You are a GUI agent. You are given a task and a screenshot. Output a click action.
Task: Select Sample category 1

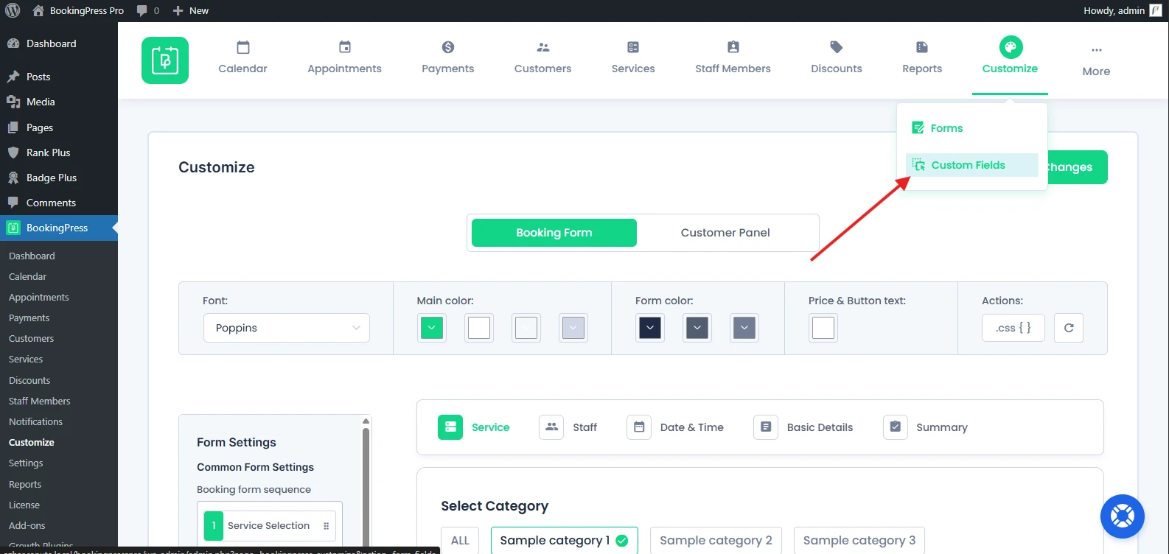pos(565,541)
